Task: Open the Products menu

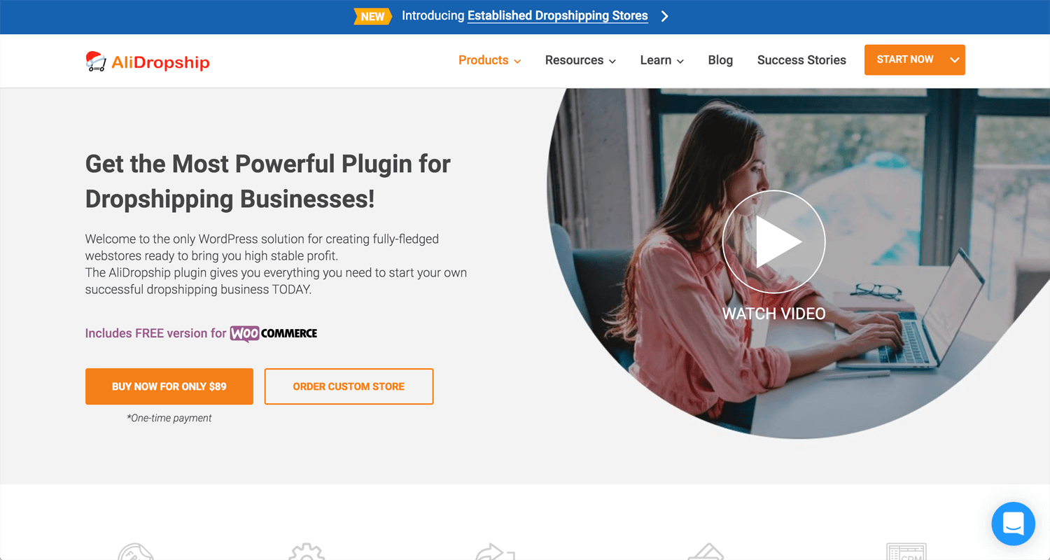Action: (x=489, y=60)
